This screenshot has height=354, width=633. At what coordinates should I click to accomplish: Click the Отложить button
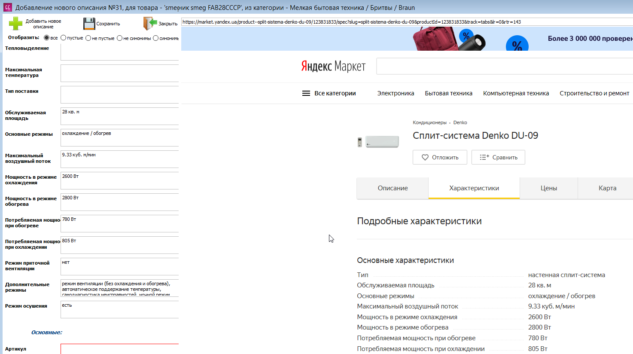point(440,157)
